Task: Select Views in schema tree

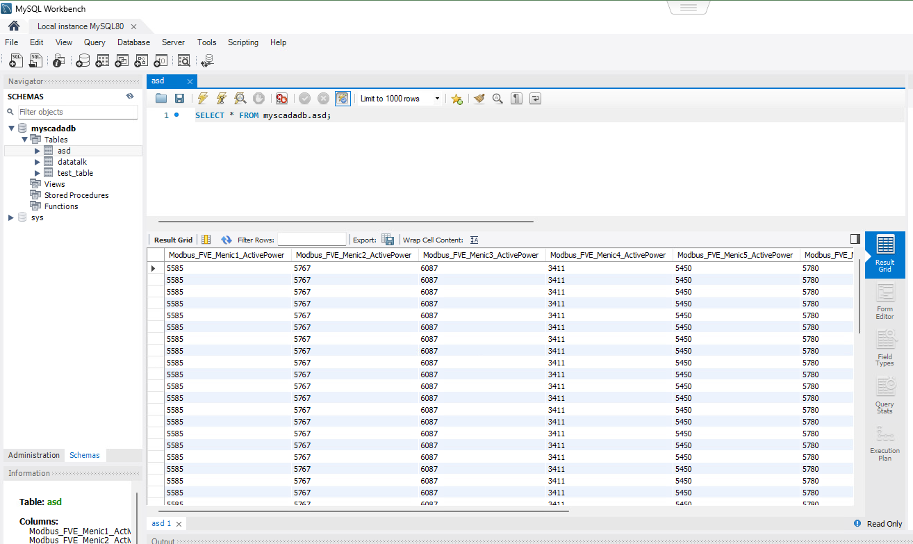Action: pos(54,184)
